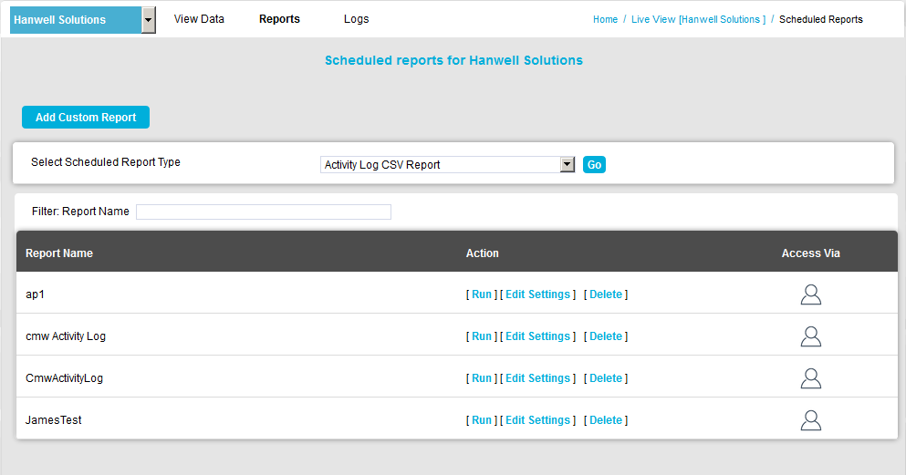906x475 pixels.
Task: Click the user access icon for CmwActivityLog
Action: (811, 378)
